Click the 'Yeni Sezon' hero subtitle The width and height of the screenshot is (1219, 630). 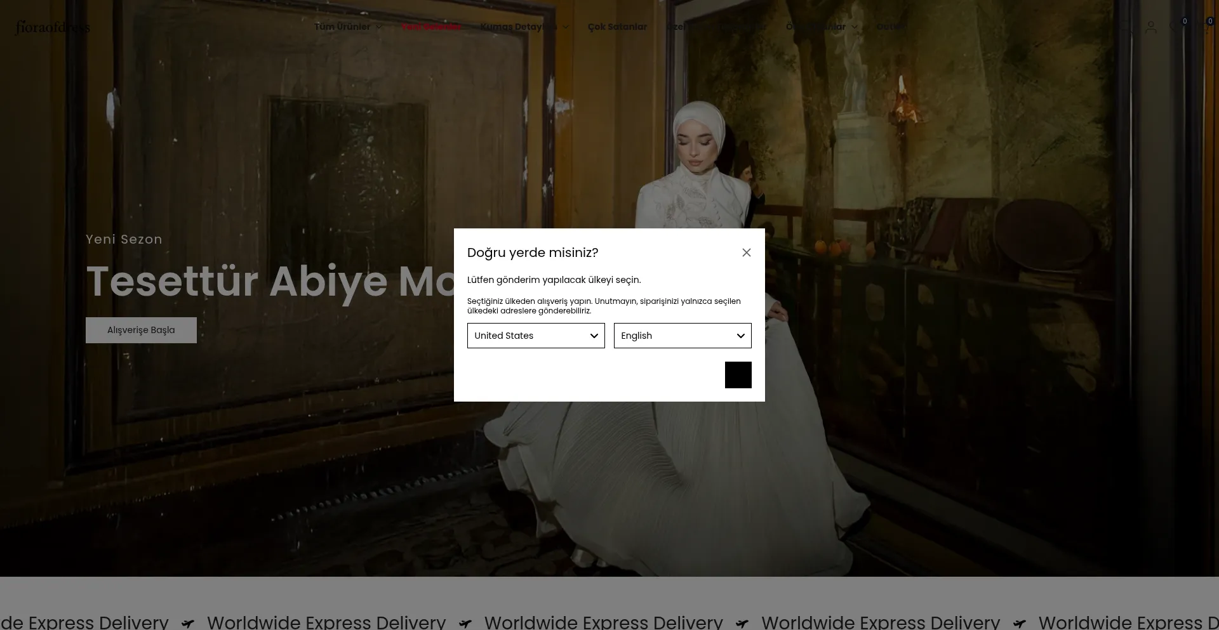pyautogui.click(x=124, y=239)
